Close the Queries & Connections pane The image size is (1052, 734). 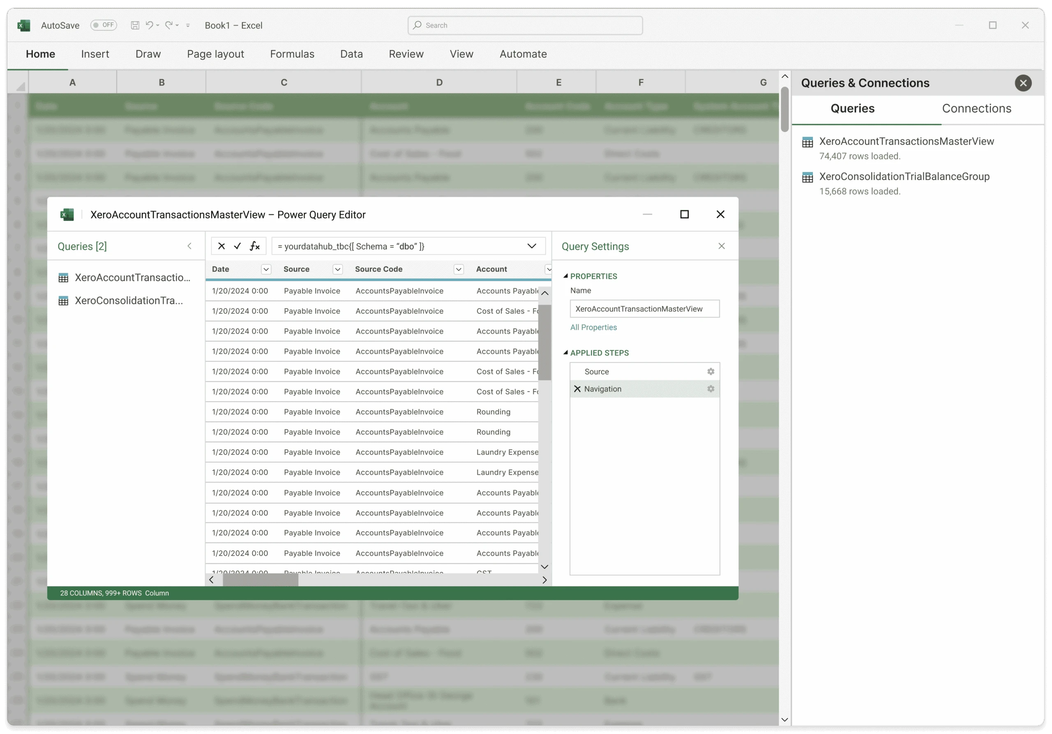[1023, 83]
